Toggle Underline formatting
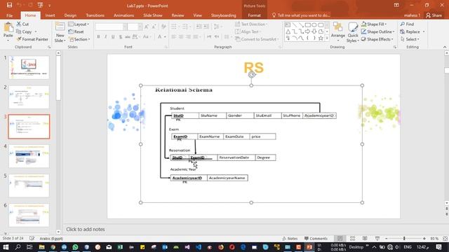 pos(113,37)
